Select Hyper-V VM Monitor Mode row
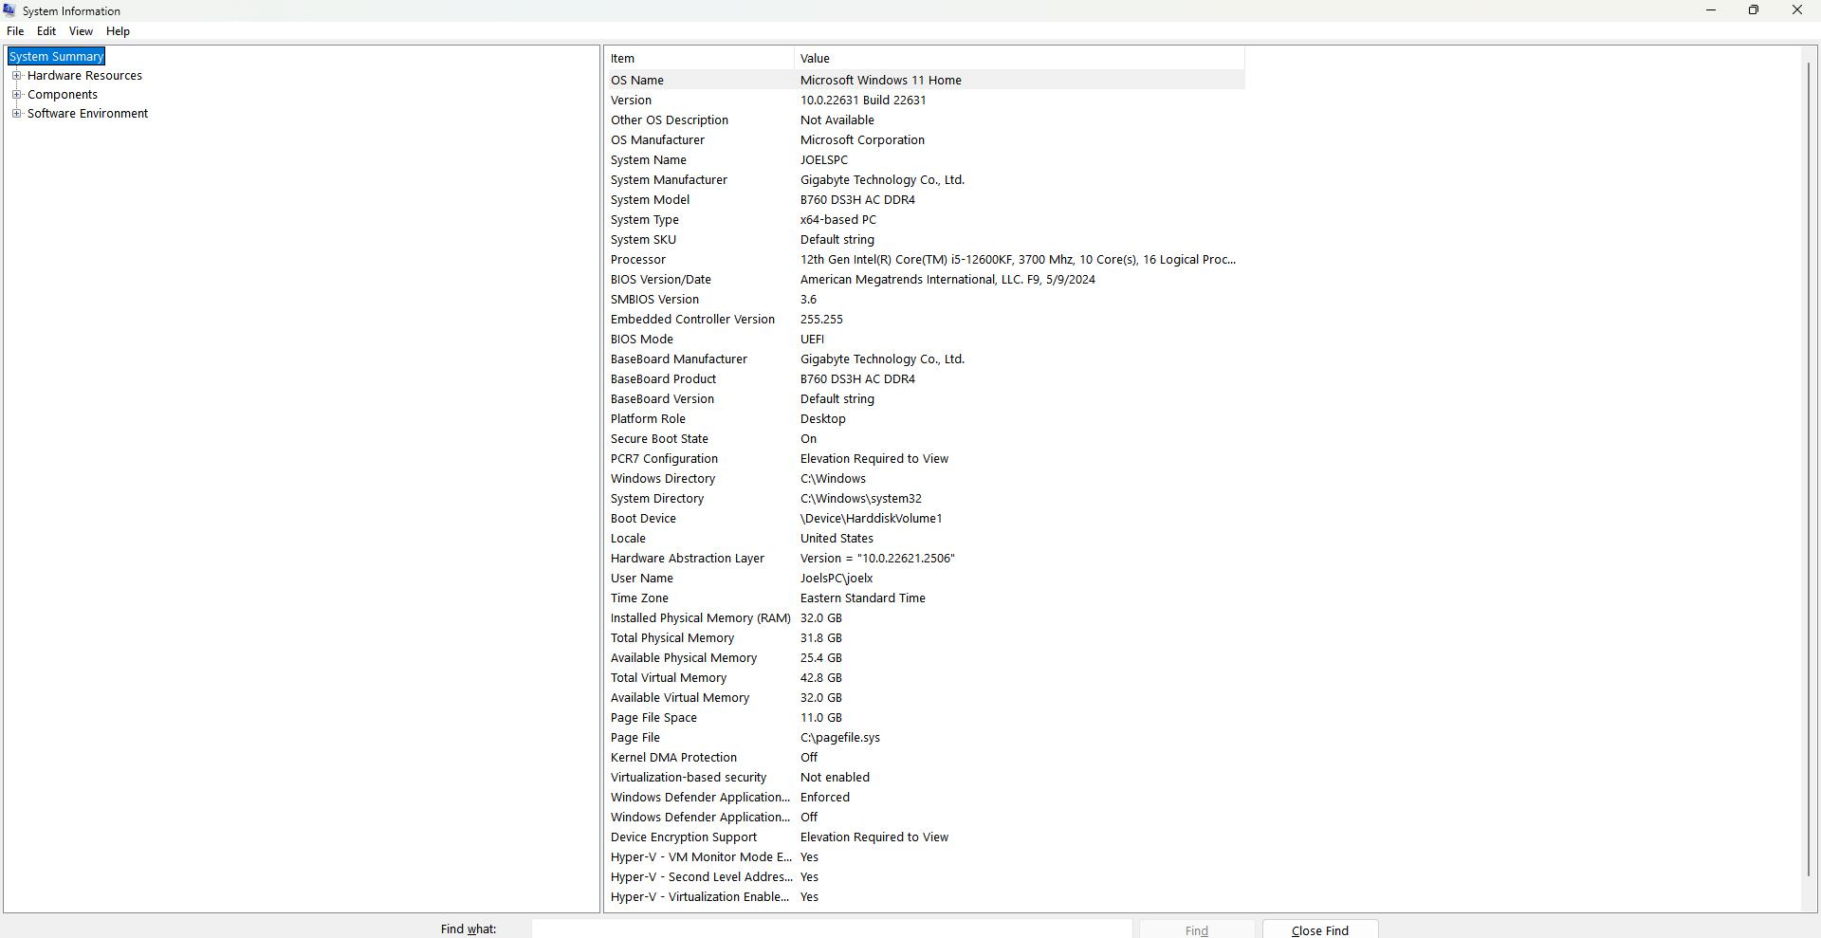The height and width of the screenshot is (938, 1821). (x=926, y=857)
